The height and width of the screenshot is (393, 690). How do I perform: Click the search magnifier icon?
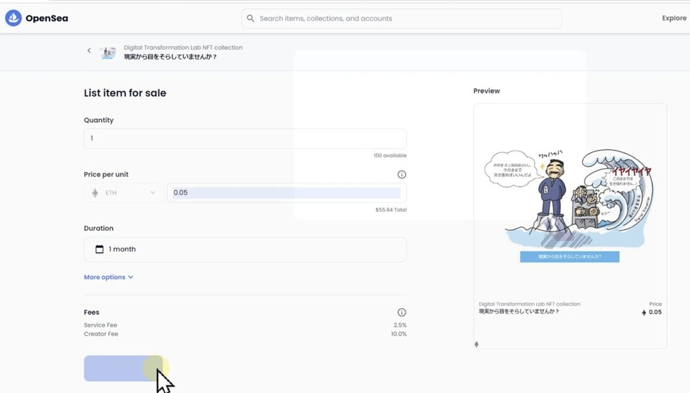tap(250, 19)
